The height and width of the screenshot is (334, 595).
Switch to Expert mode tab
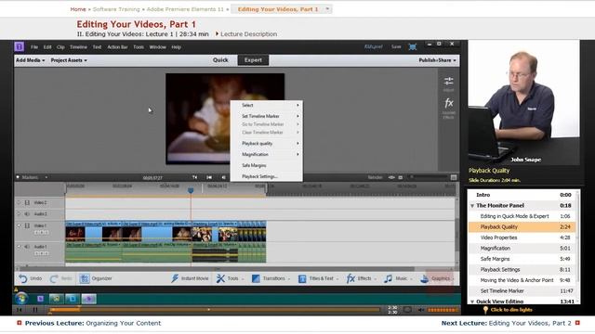coord(253,60)
